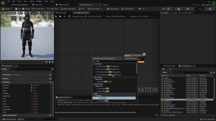Open the Filters dropdown in Asset Browser
The width and height of the screenshot is (216, 121).
[165, 72]
